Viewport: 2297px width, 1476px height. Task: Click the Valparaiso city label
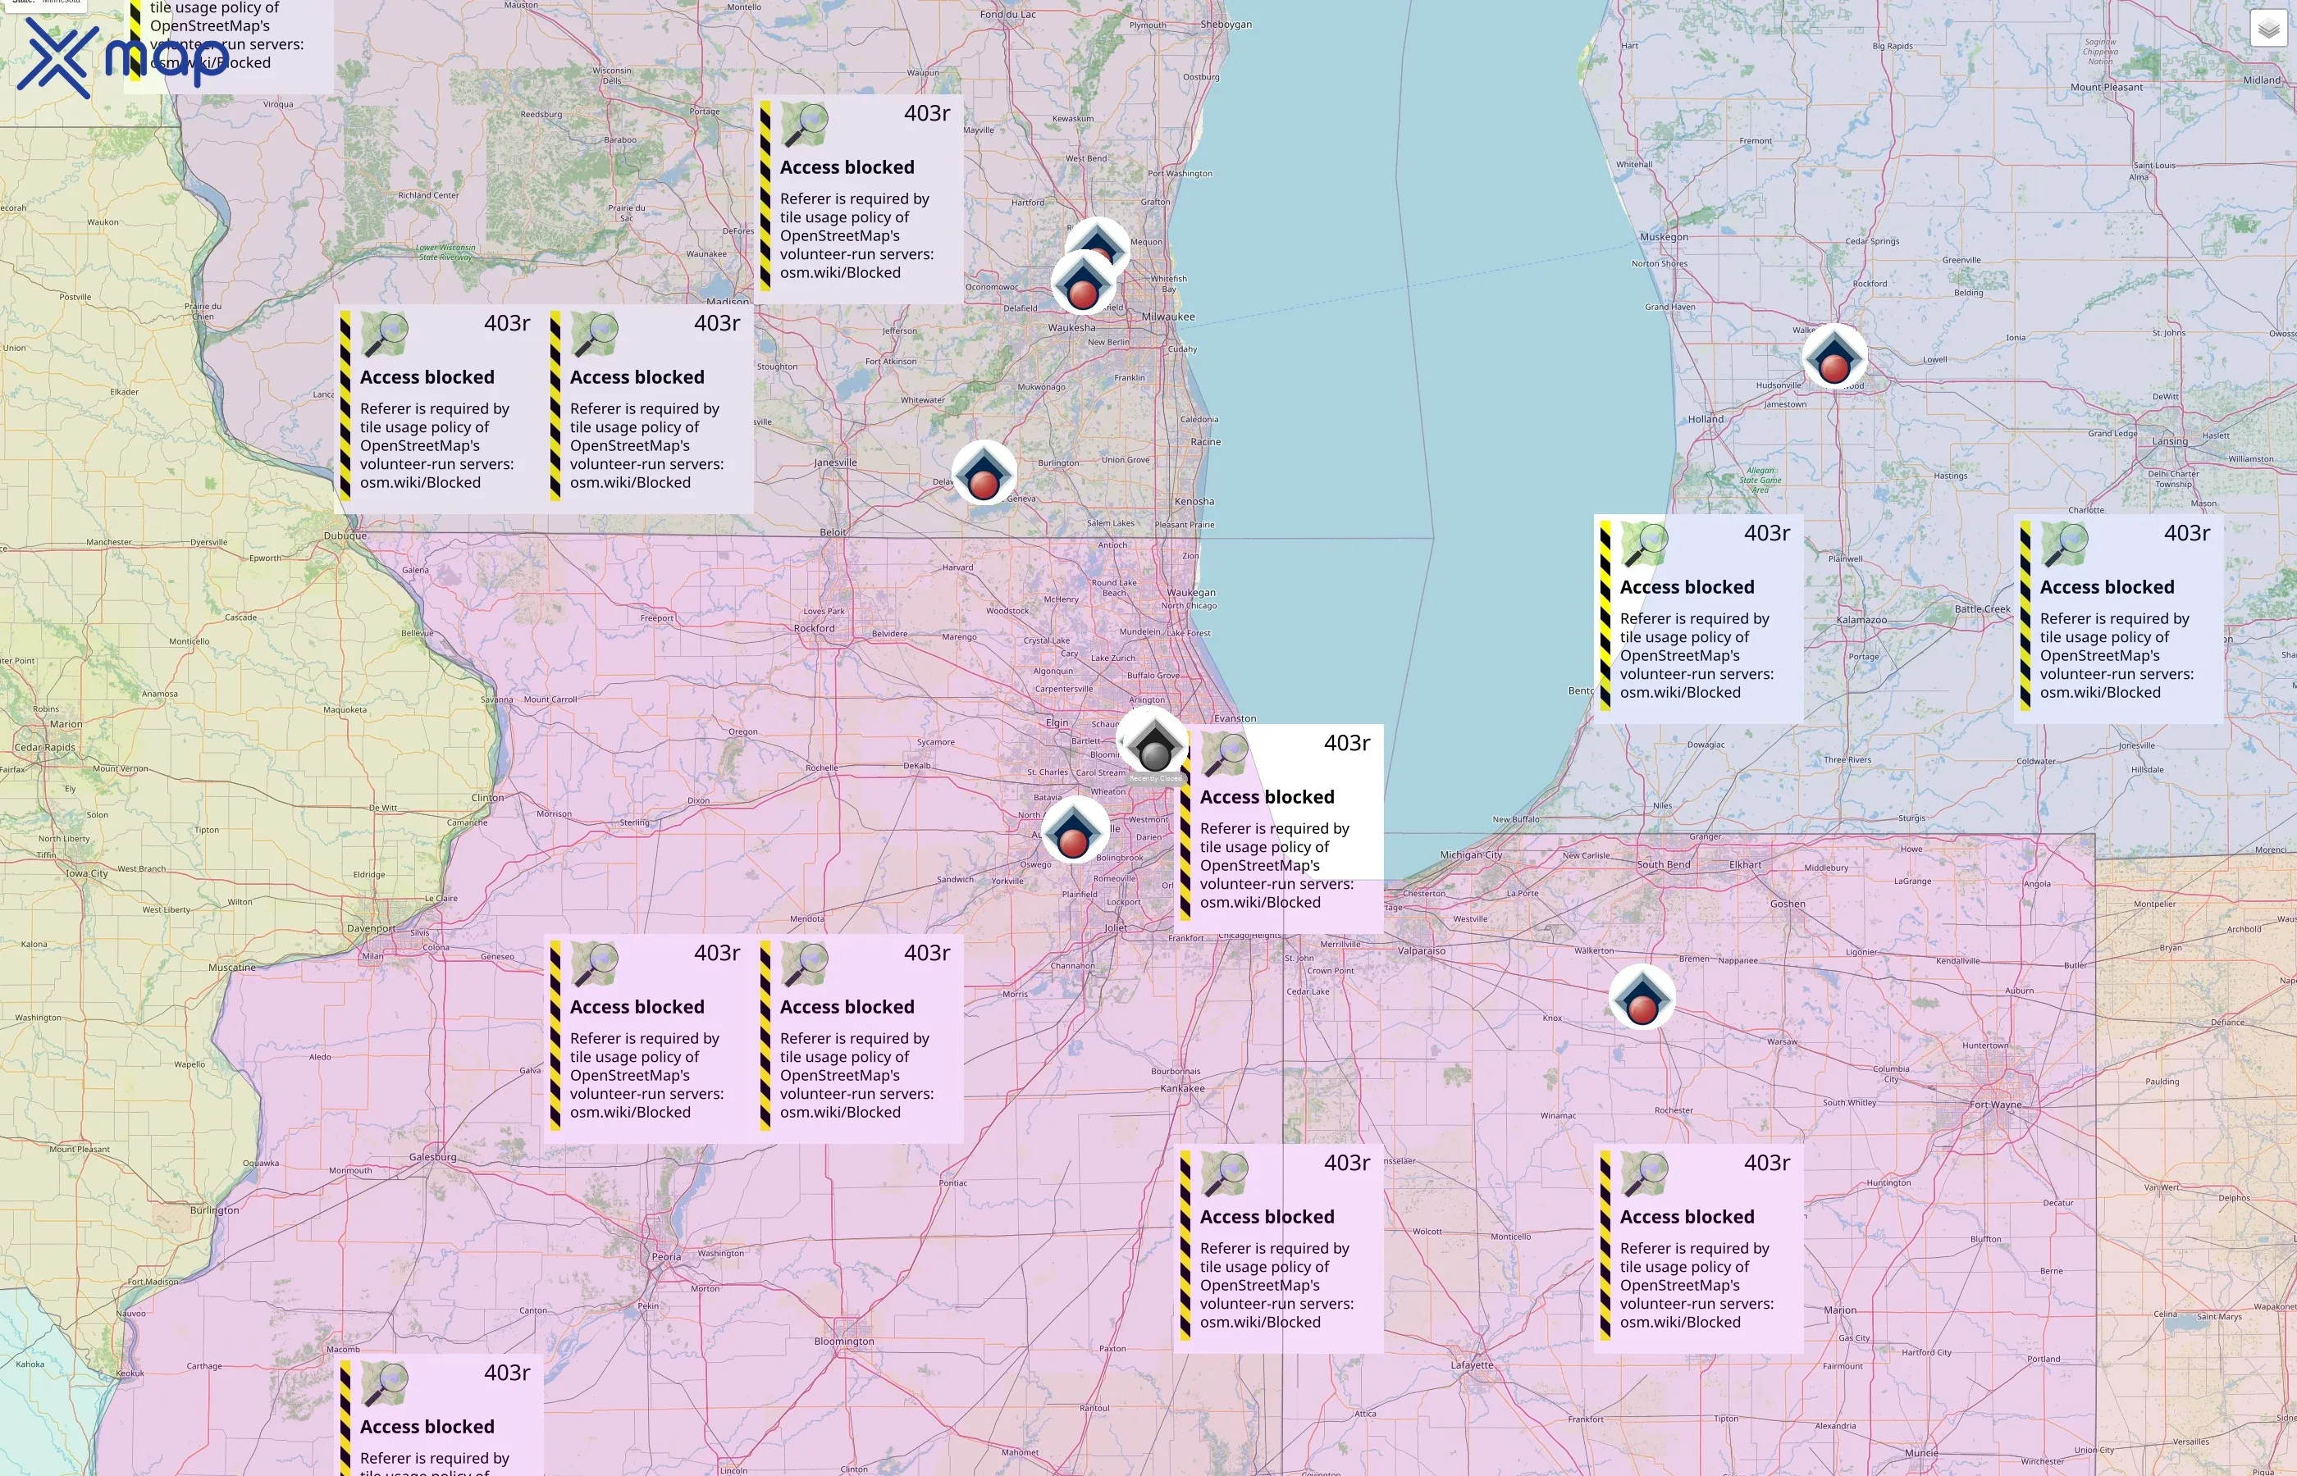1421,952
